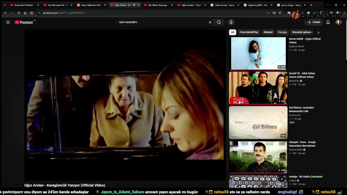Close the fobun Mikrofon tab
Screen dimensions: 347x195
105,5
